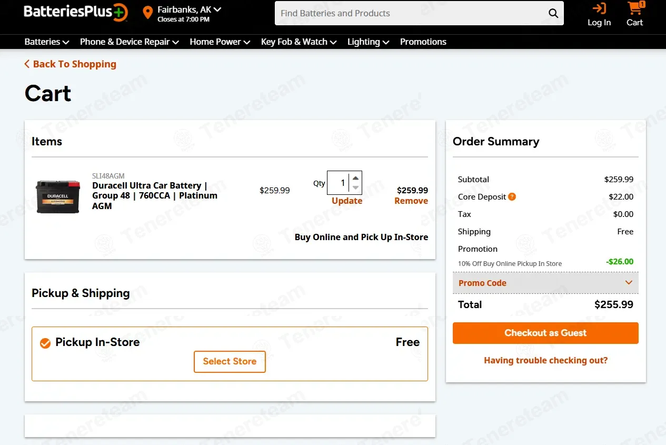Decrease quantity with the down arrow
The height and width of the screenshot is (445, 666).
click(x=356, y=187)
